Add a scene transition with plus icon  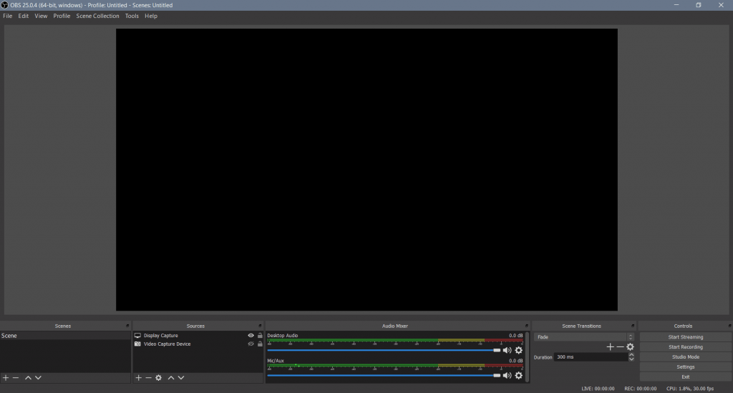pyautogui.click(x=610, y=346)
